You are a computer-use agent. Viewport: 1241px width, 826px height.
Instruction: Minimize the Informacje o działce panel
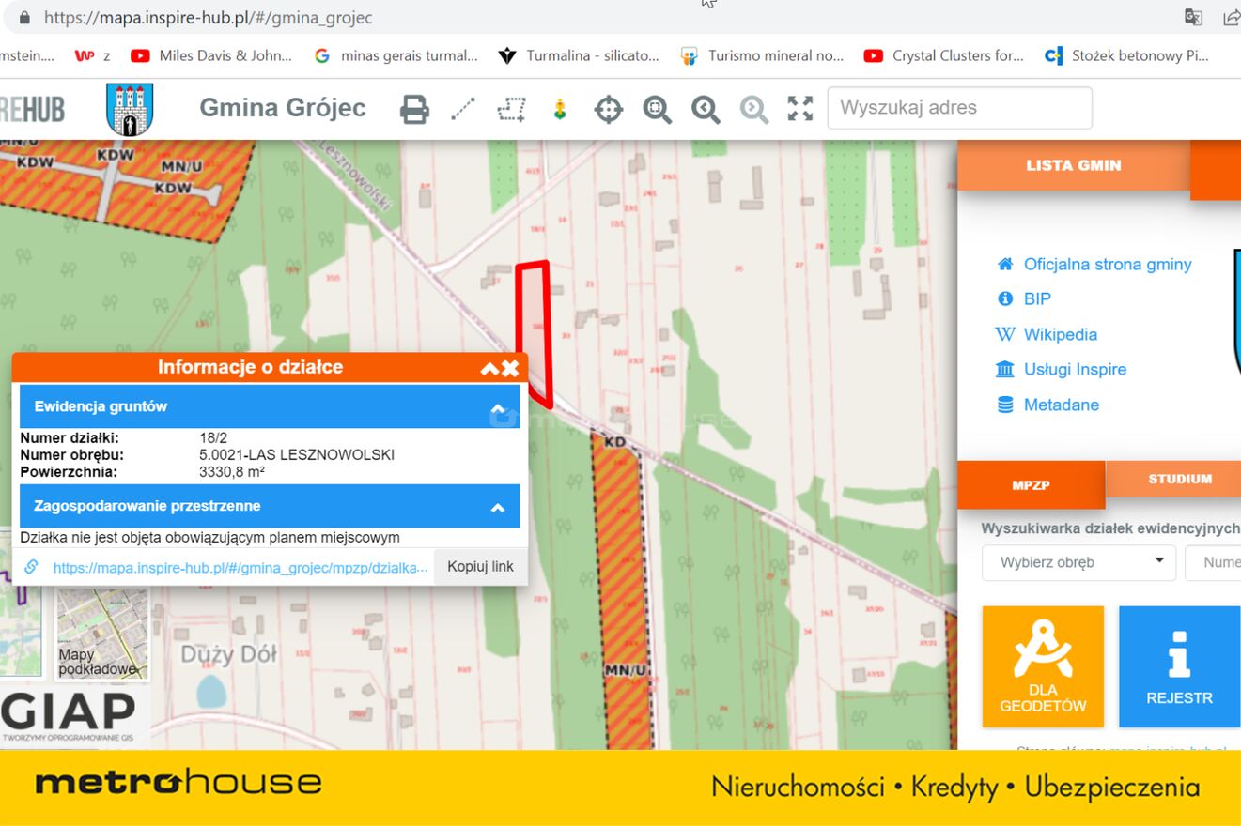click(489, 368)
